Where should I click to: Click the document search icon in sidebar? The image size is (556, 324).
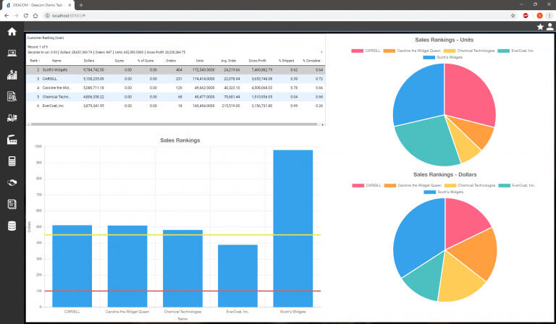[x=12, y=96]
